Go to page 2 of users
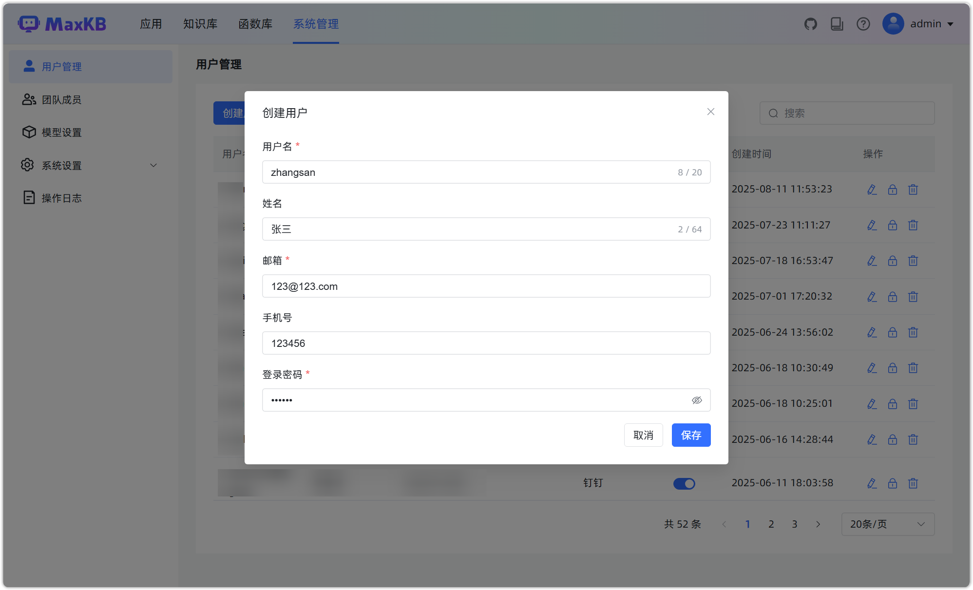Image resolution: width=973 pixels, height=590 pixels. [771, 524]
